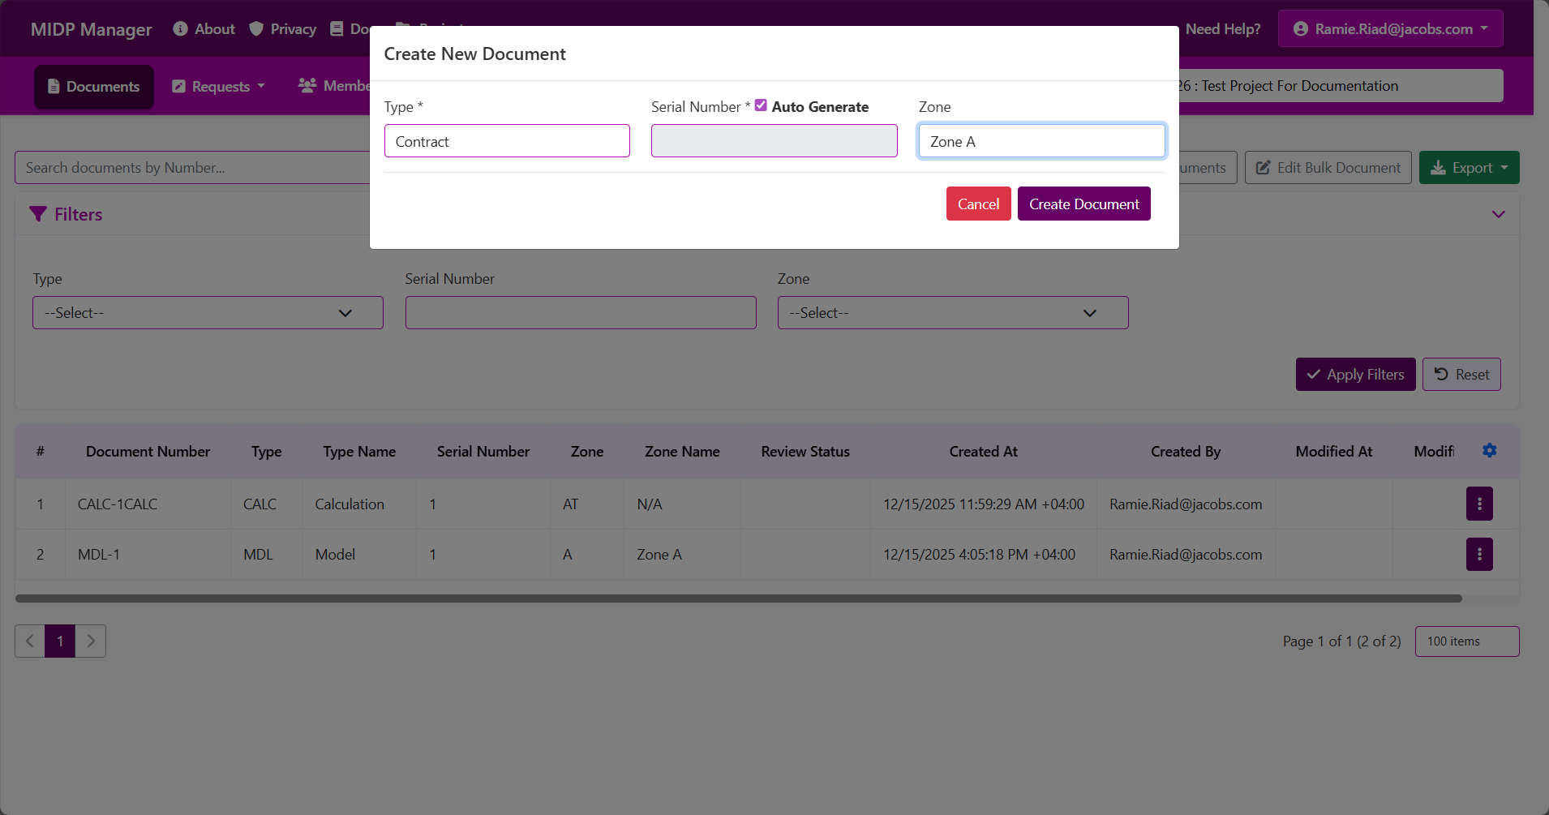Click the Document Number column header
Image resolution: width=1549 pixels, height=815 pixels.
[x=148, y=452]
